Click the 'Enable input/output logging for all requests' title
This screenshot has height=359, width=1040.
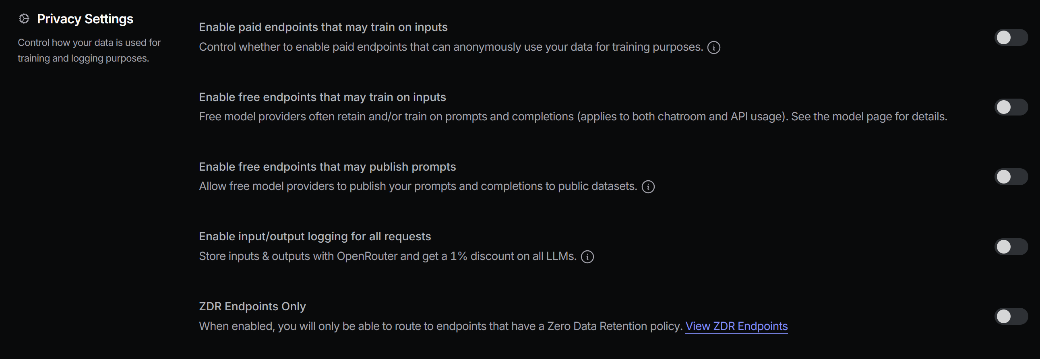(x=315, y=236)
